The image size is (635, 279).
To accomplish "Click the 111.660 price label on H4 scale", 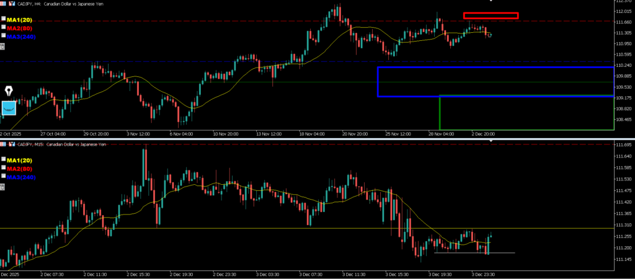I will click(623, 22).
